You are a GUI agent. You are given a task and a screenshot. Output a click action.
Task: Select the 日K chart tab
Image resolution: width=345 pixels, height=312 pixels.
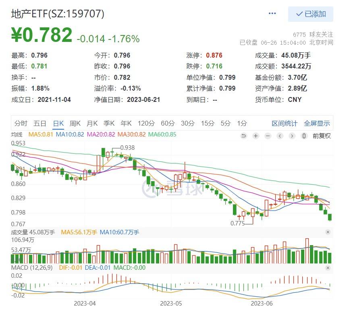pyautogui.click(x=58, y=123)
